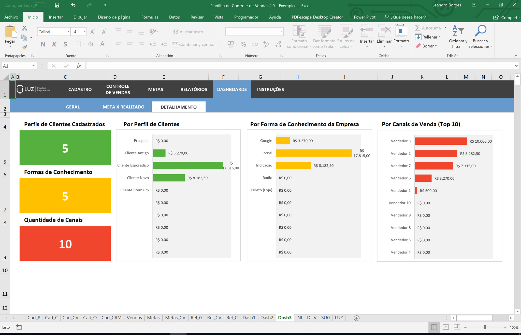521x335 pixels.
Task: Open the Datos ribbon tab
Action: point(174,17)
